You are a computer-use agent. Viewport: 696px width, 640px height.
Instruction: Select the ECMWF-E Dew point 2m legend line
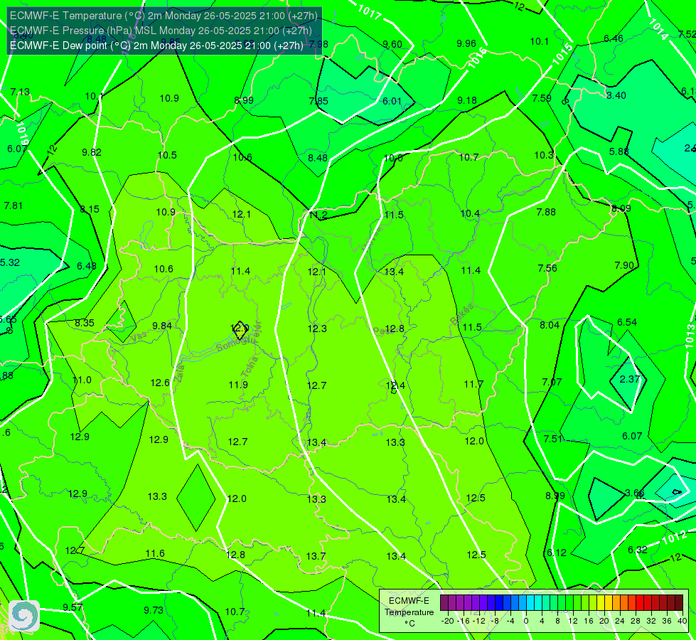156,46
